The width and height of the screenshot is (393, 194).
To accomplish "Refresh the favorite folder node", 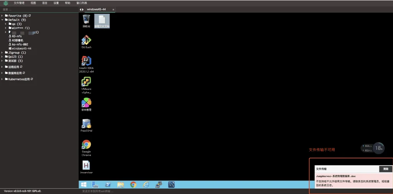I will click(30, 15).
